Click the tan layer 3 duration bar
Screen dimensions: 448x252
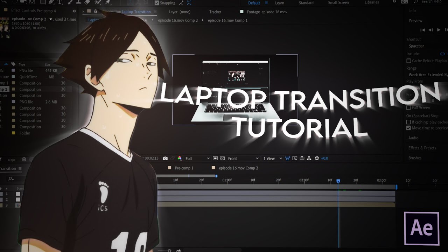[276, 205]
